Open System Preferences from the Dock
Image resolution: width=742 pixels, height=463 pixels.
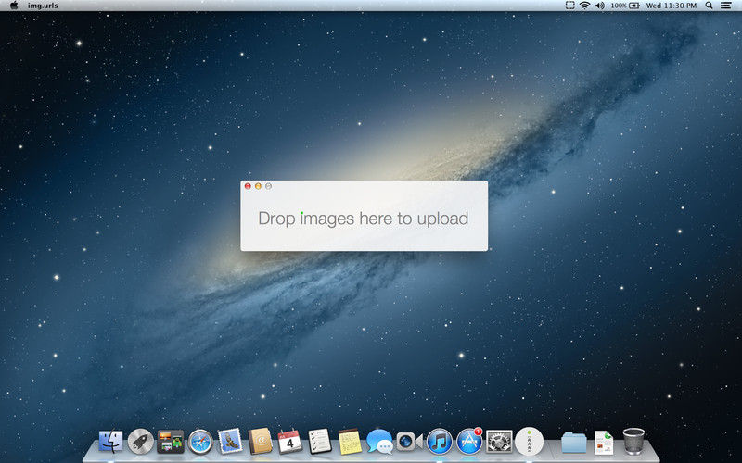499,442
